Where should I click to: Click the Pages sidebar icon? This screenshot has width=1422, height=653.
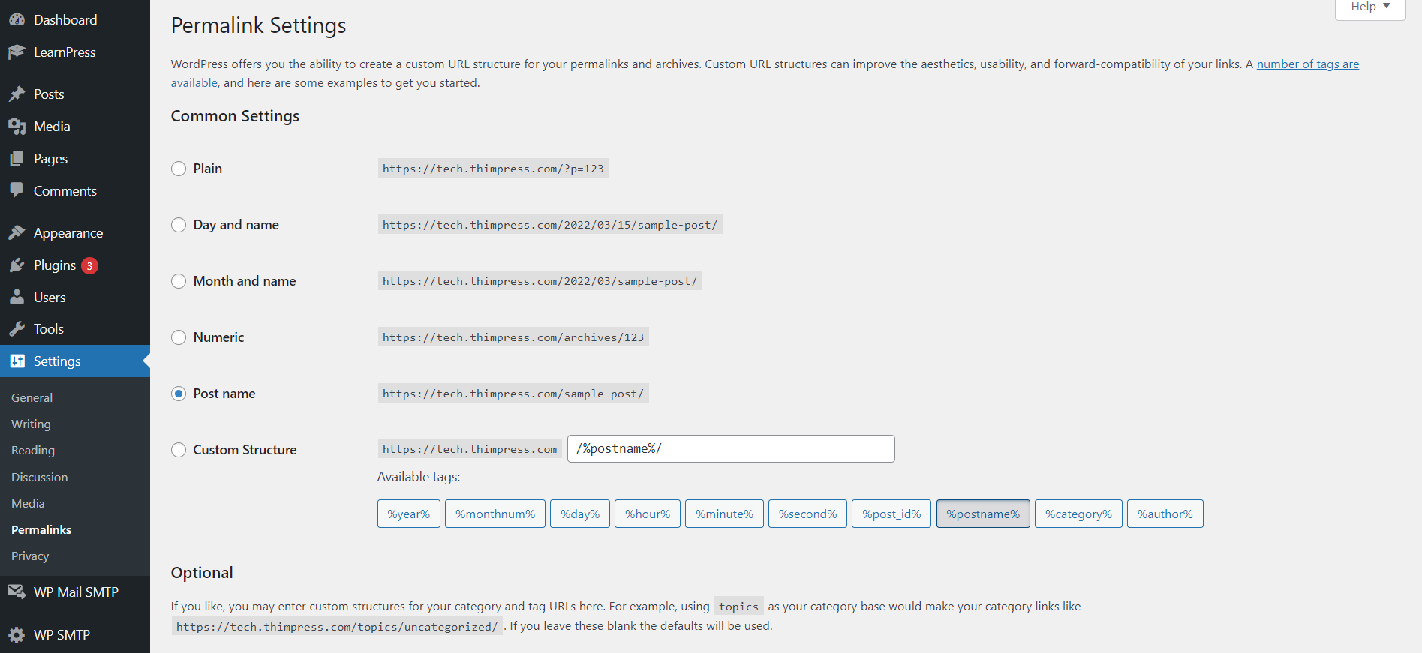18,158
